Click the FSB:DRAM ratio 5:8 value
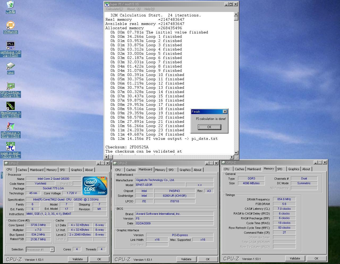The image size is (340, 264). [x=284, y=204]
